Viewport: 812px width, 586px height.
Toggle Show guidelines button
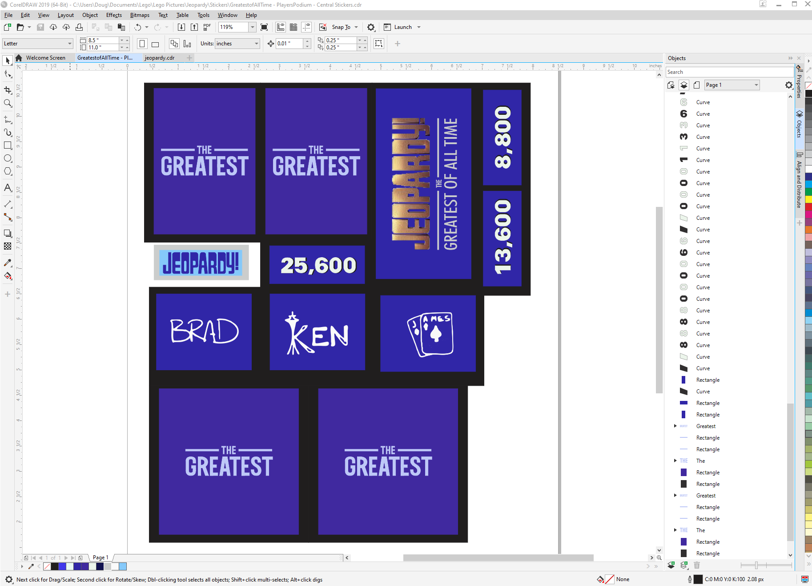[x=306, y=27]
